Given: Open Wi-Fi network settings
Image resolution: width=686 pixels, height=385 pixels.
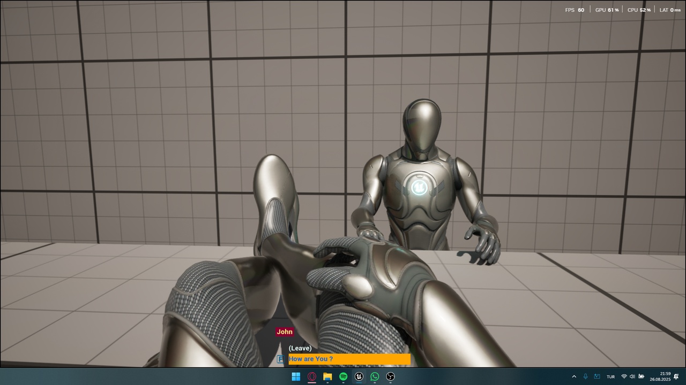Looking at the screenshot, I should tap(624, 376).
